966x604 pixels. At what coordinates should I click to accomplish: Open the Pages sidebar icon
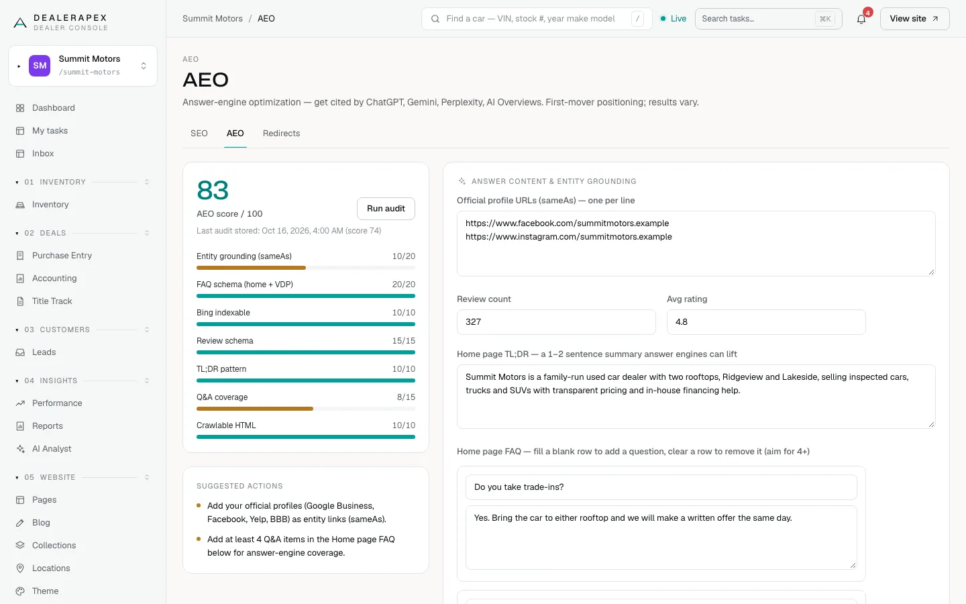click(20, 500)
